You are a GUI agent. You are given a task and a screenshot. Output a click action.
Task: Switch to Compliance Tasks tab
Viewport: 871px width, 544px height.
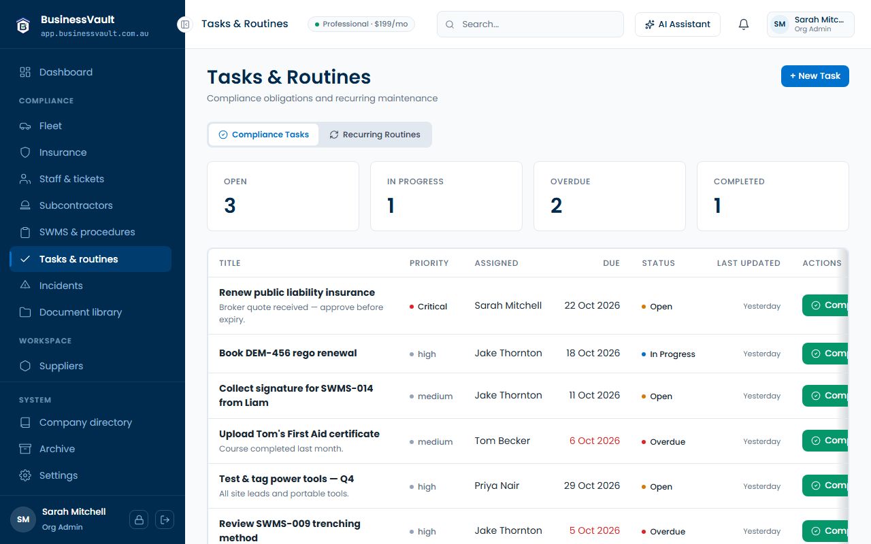(x=263, y=135)
